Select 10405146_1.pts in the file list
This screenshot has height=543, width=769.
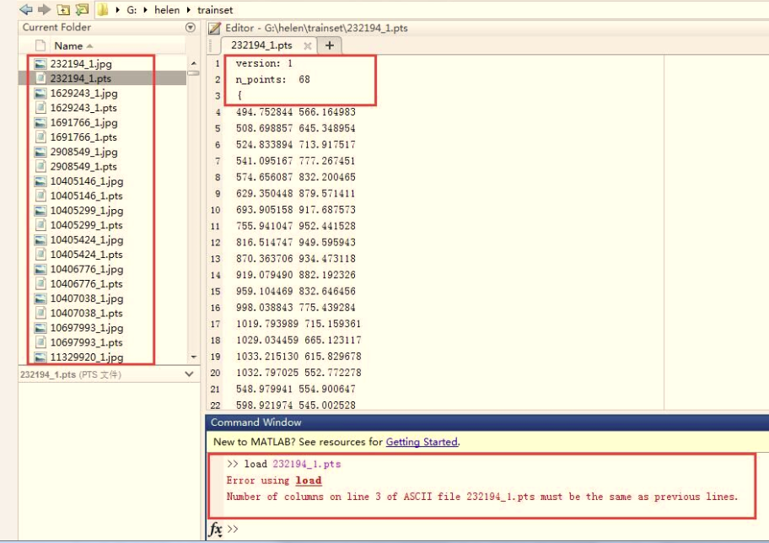[86, 196]
